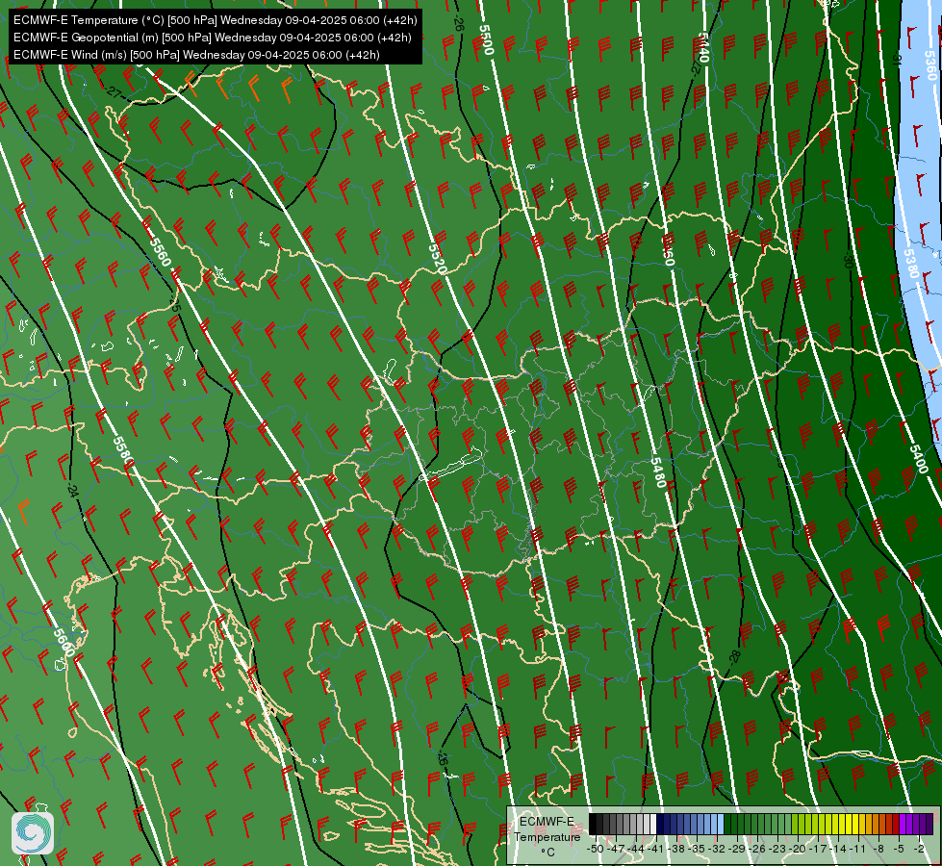The width and height of the screenshot is (942, 866).
Task: Click the 5560 geopotential contour label
Action: [160, 252]
